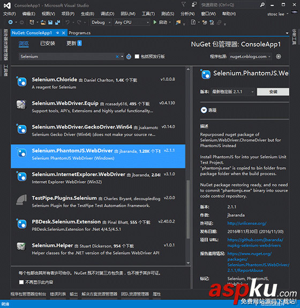Open the version 2.1.1 dropdown

click(x=233, y=92)
